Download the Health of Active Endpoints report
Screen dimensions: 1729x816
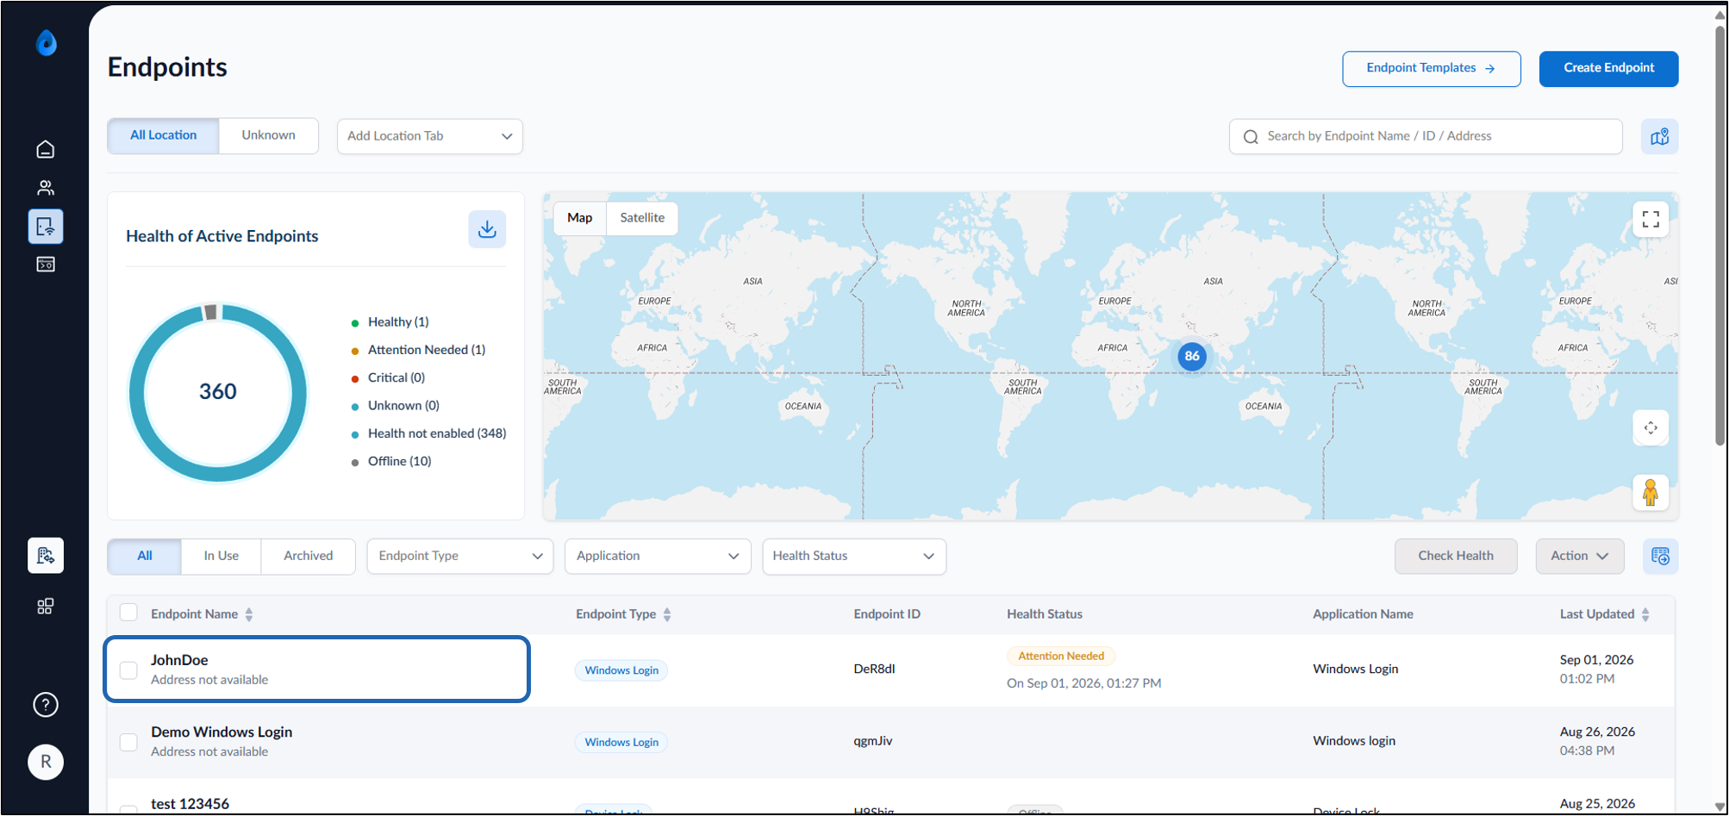(487, 229)
